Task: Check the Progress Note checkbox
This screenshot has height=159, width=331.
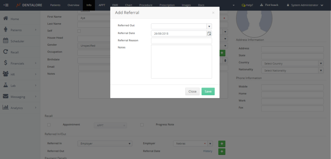Action: pos(142,125)
